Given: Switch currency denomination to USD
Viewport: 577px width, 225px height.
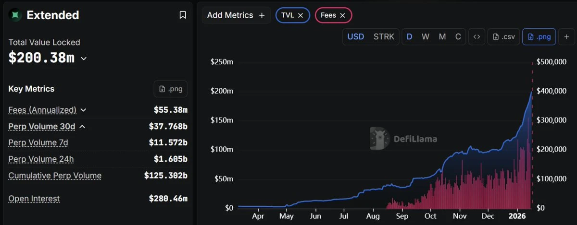Looking at the screenshot, I should (356, 37).
